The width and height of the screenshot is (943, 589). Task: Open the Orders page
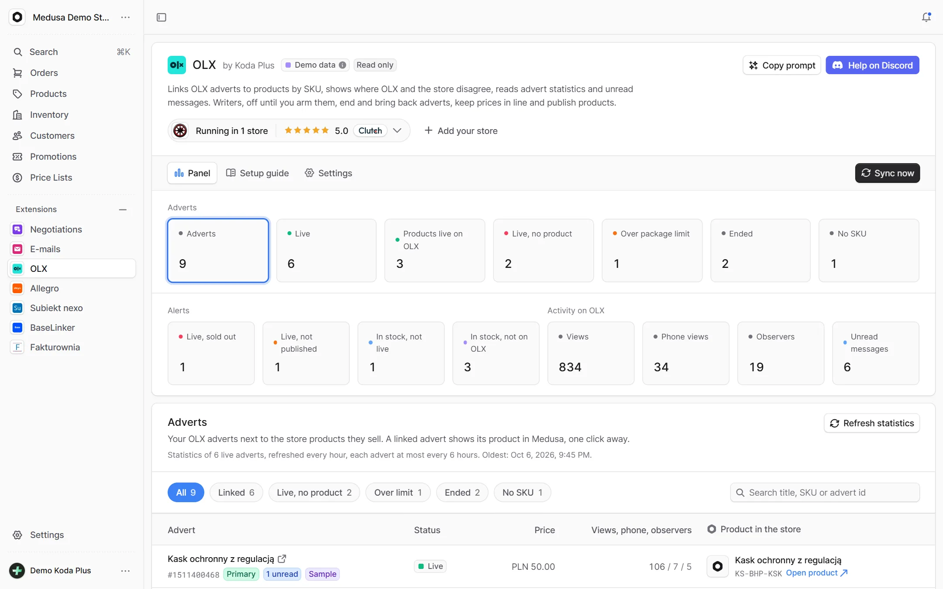pyautogui.click(x=72, y=73)
